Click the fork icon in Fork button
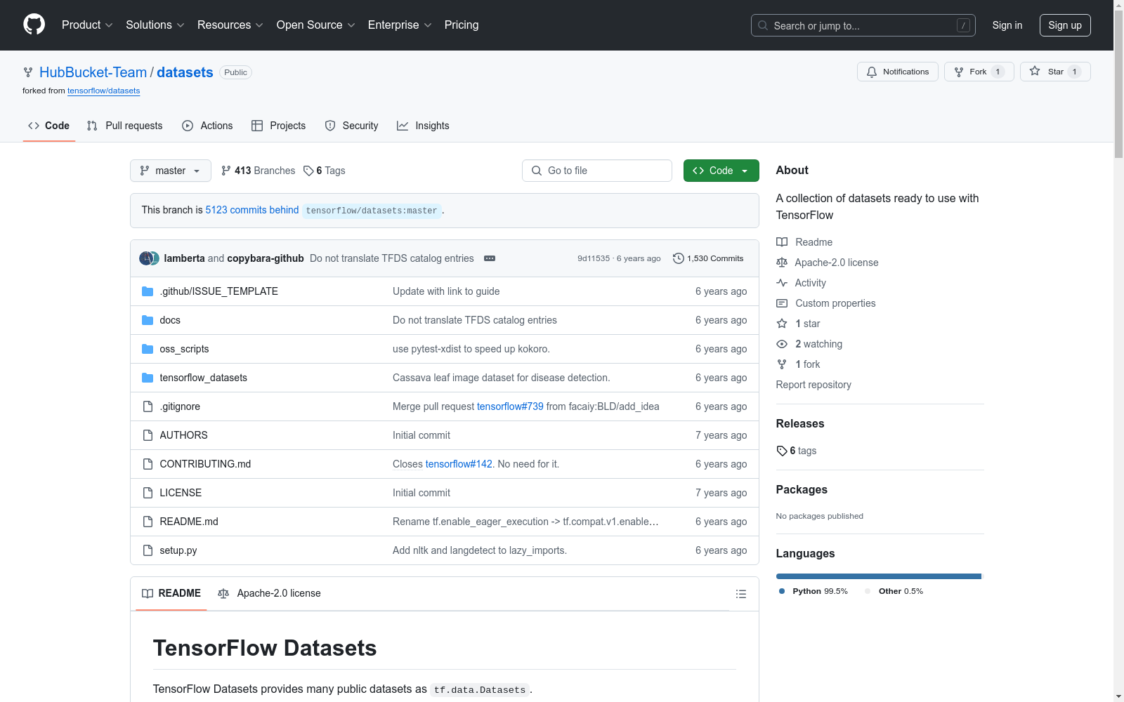Screen dimensions: 1124x702 pyautogui.click(x=959, y=72)
